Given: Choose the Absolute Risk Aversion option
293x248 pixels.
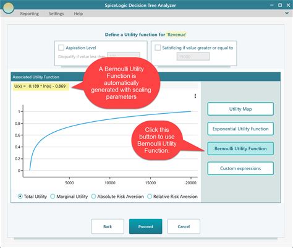Looking at the screenshot, I should pos(93,196).
